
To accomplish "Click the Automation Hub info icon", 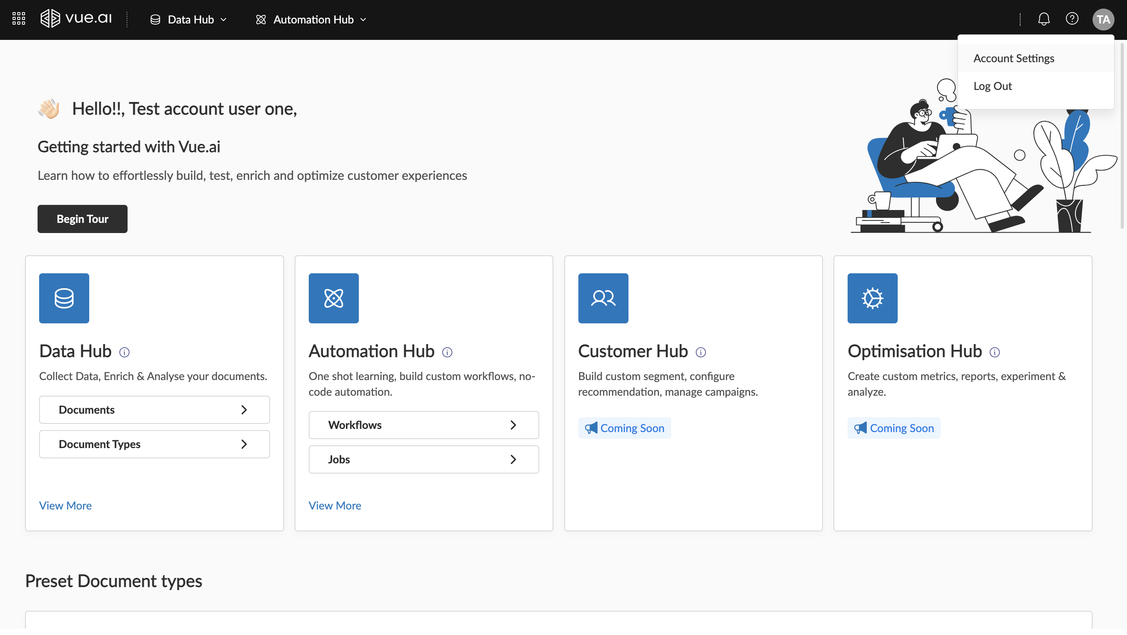I will [446, 352].
